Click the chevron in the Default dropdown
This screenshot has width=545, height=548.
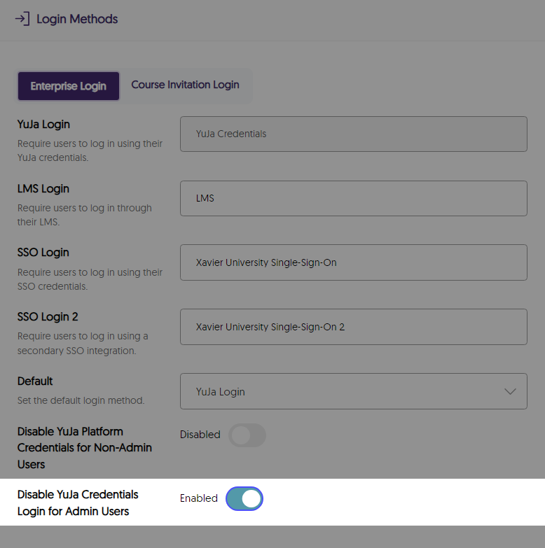click(511, 391)
